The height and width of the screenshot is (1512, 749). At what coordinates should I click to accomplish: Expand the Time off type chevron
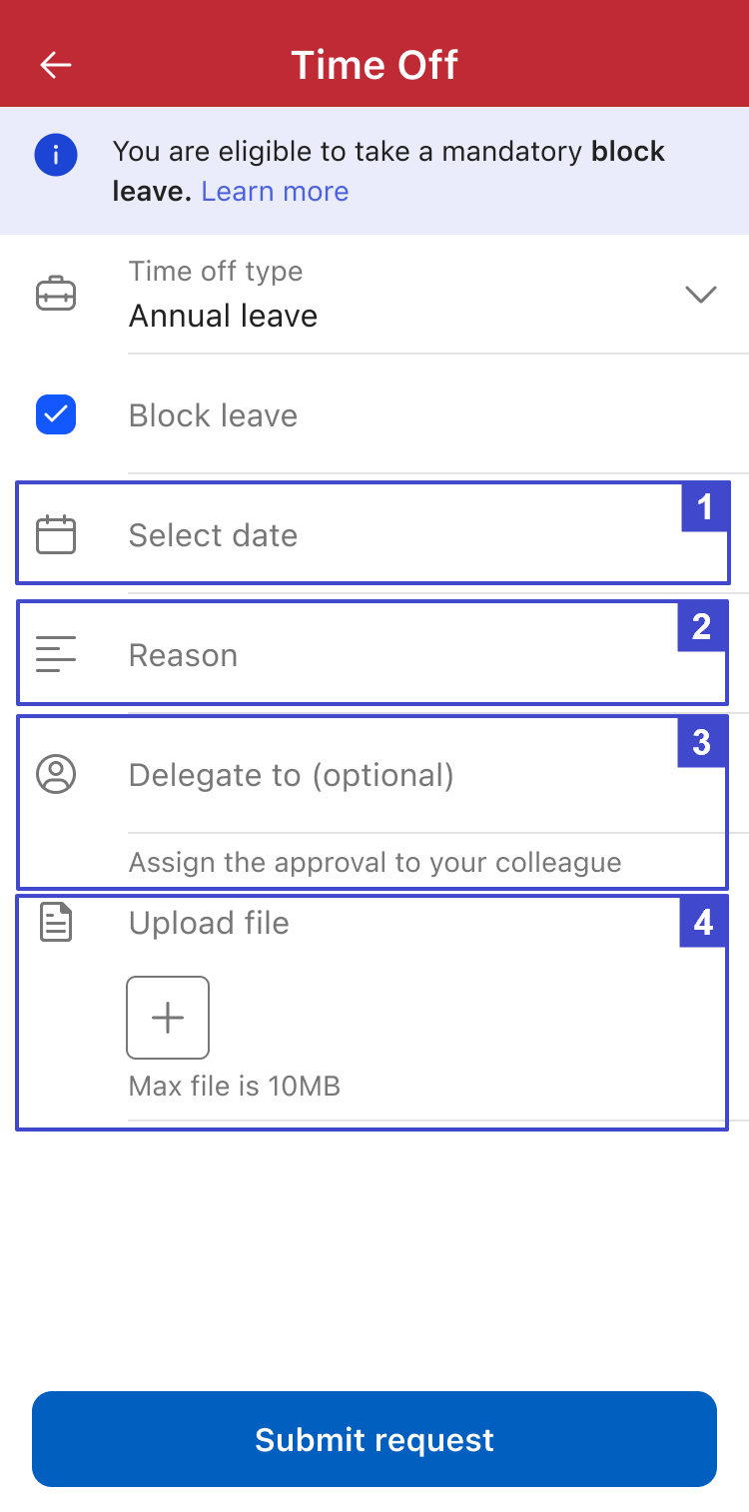point(701,295)
